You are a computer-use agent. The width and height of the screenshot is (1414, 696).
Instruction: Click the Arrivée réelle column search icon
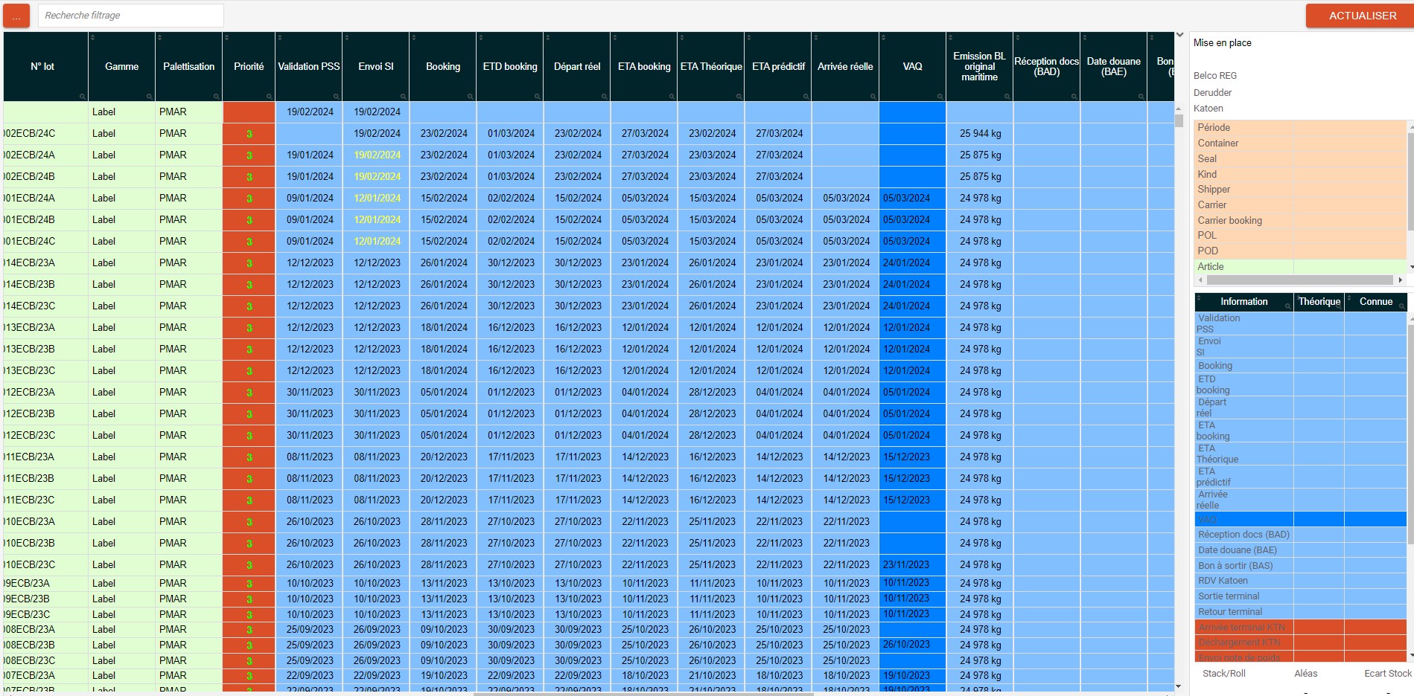pos(873,97)
